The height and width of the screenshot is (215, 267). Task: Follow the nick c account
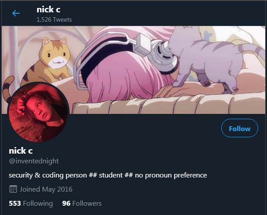(x=239, y=128)
